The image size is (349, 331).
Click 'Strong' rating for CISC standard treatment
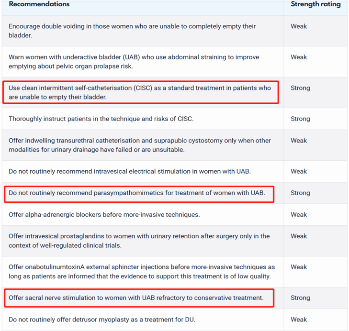point(300,88)
